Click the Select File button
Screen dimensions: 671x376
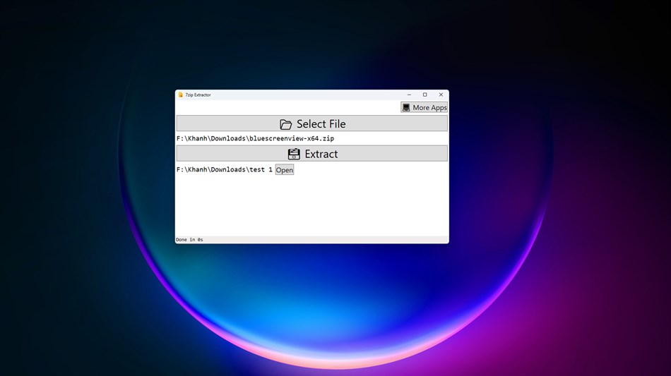[312, 123]
